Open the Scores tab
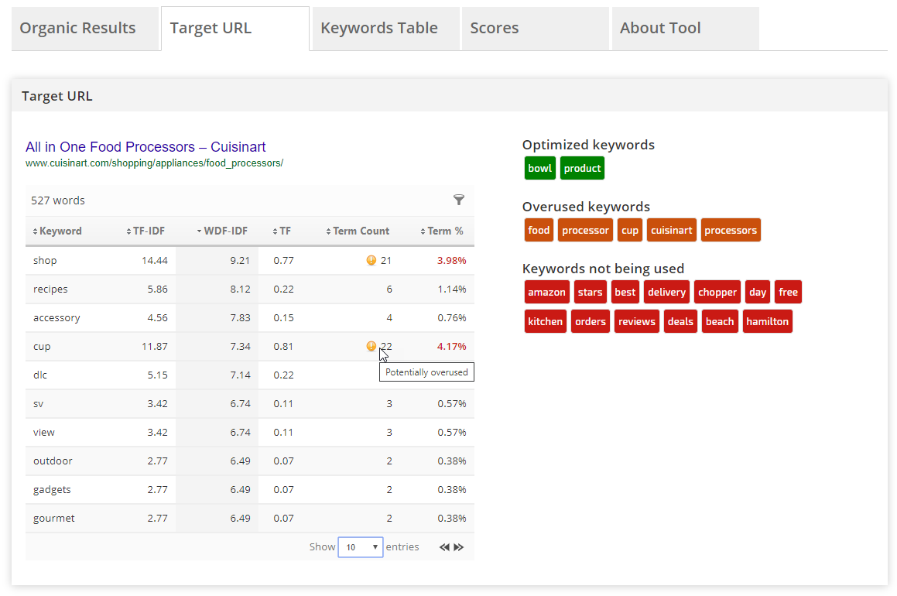This screenshot has height=596, width=897. (495, 29)
